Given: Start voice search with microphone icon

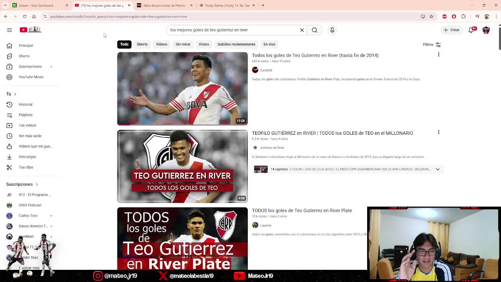Looking at the screenshot, I should coord(332,30).
